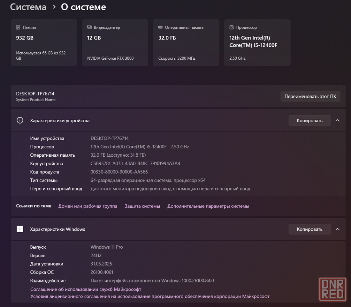Open the Память 932 GB card
Screen dimensions: 351x307
44,43
